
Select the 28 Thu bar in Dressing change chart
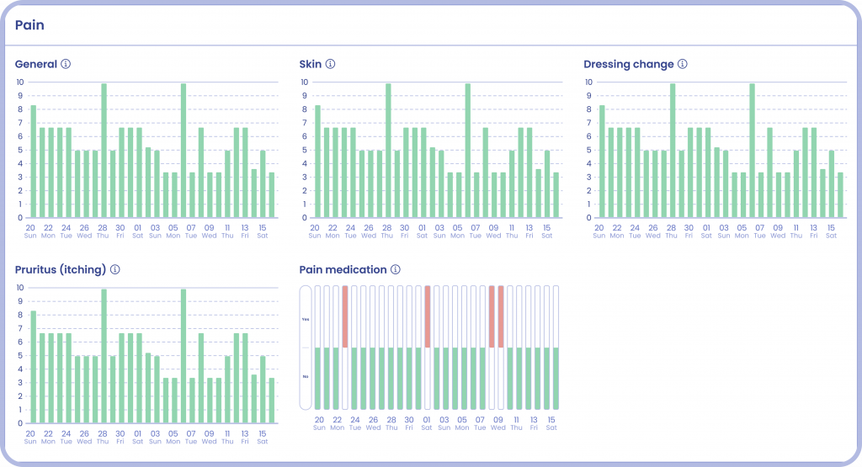pos(672,151)
